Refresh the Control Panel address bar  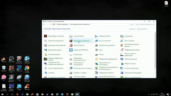[x=133, y=24]
